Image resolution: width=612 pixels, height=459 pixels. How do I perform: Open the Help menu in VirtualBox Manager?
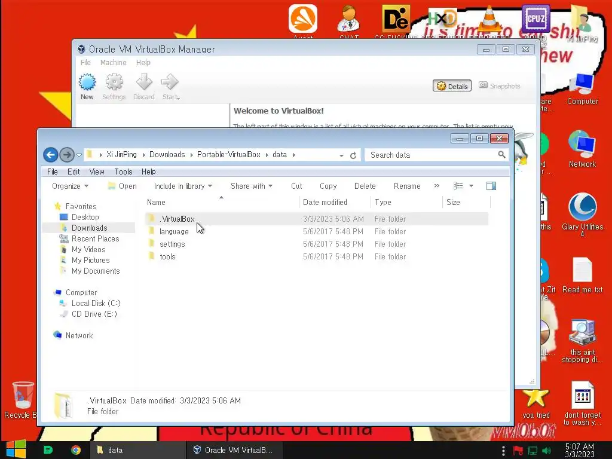pyautogui.click(x=143, y=62)
